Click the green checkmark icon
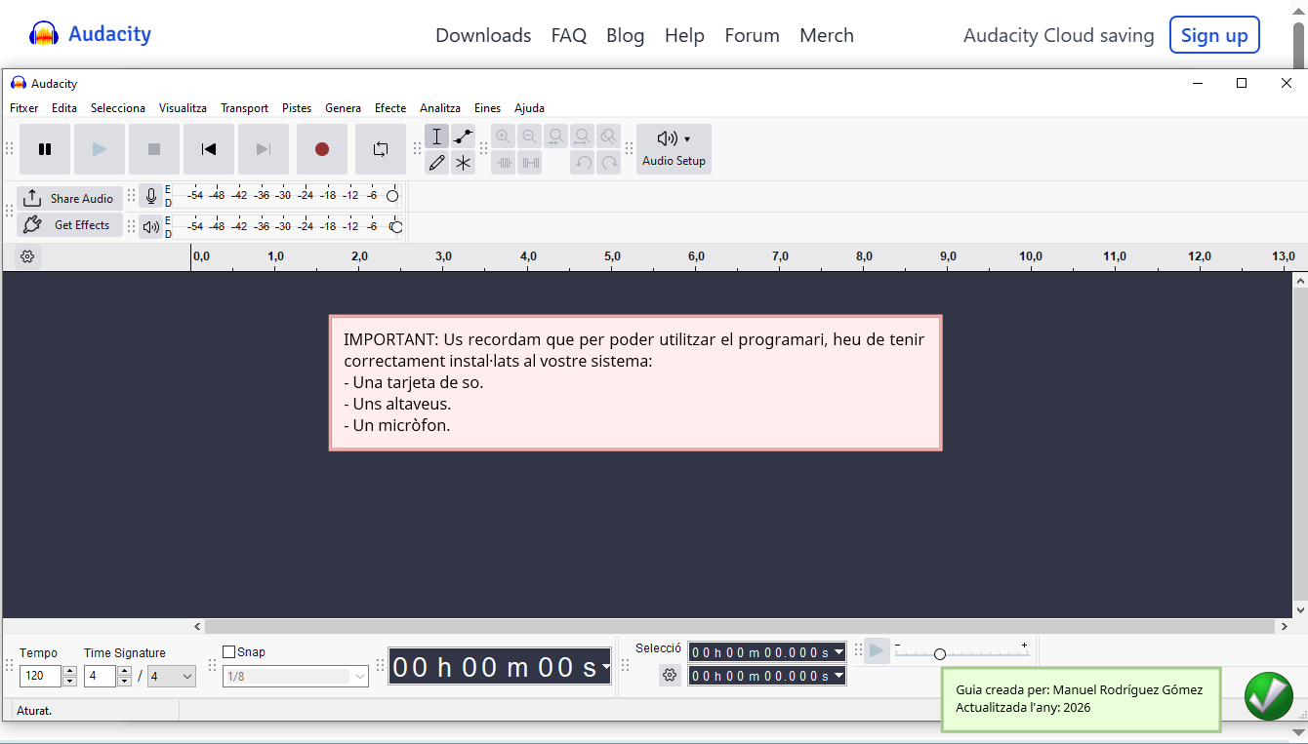The image size is (1308, 744). tap(1268, 696)
